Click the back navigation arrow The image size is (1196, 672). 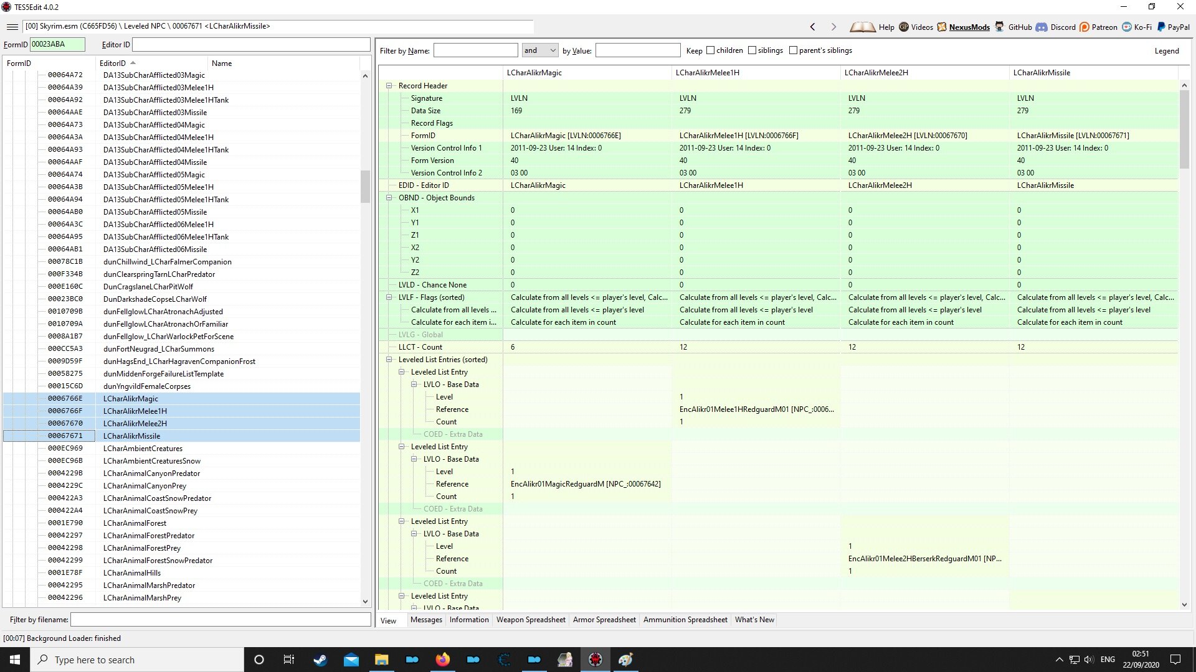pyautogui.click(x=812, y=27)
